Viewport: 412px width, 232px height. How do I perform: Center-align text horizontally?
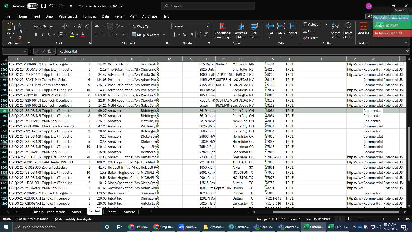104,35
